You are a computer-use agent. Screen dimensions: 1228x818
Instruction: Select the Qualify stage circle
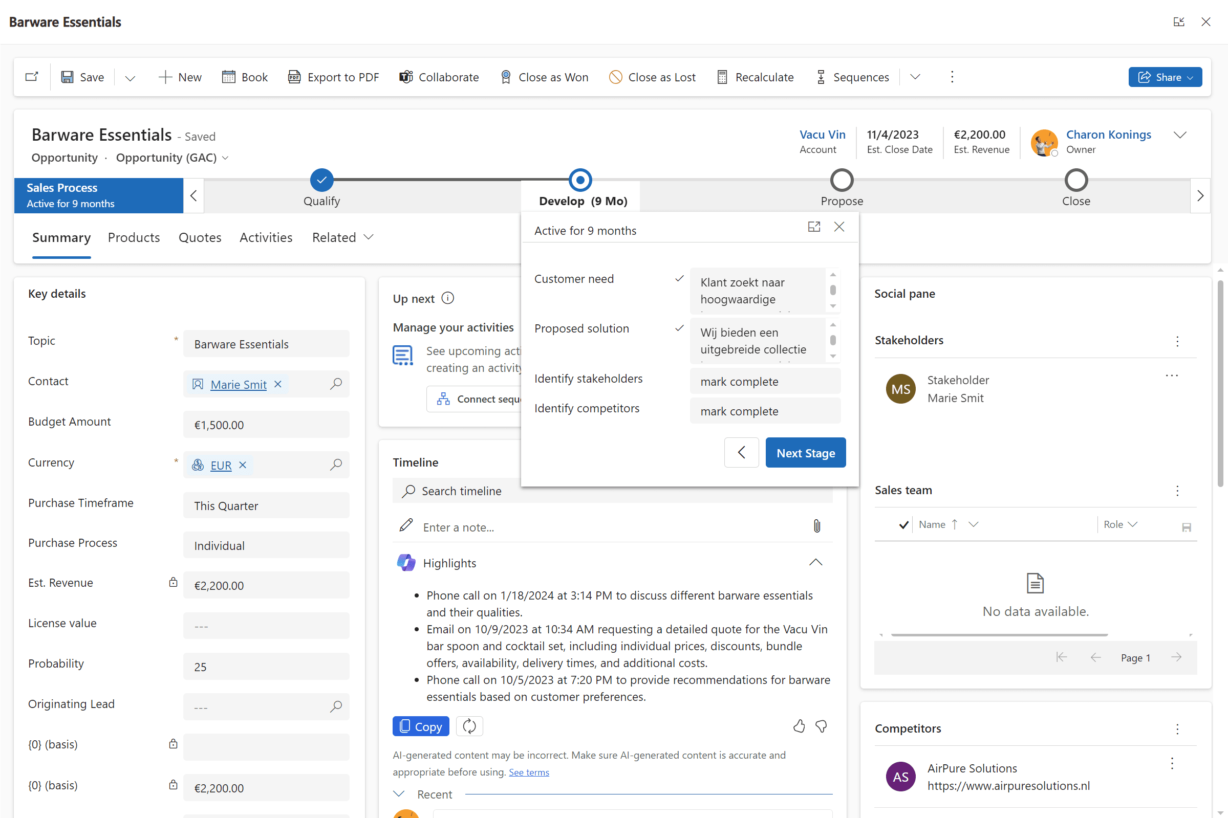coord(321,180)
